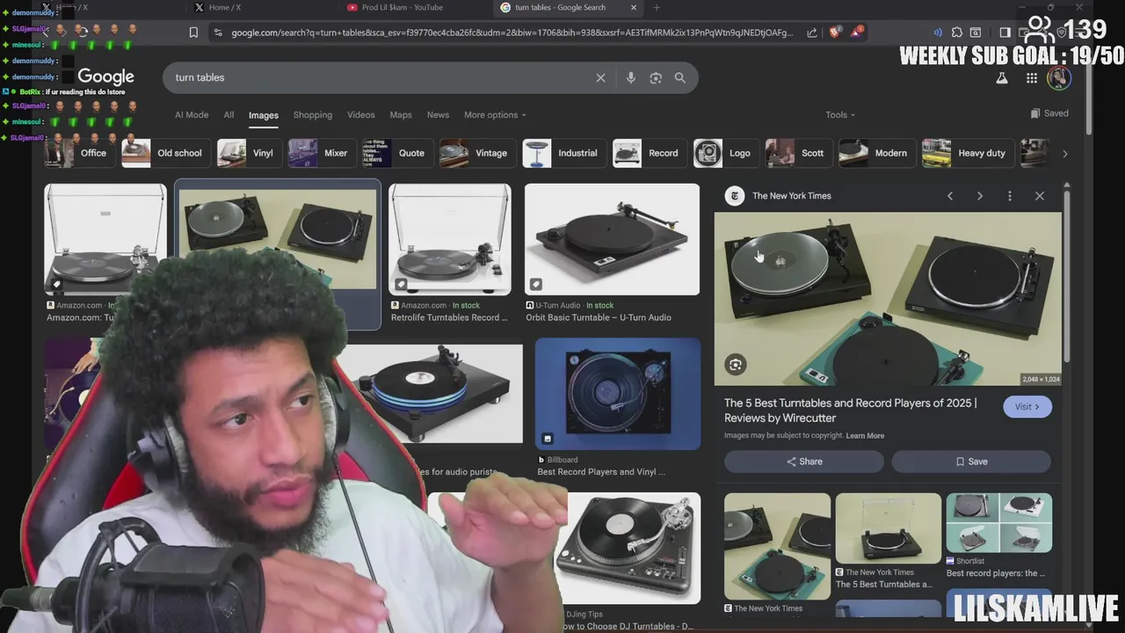Screen dimensions: 1125x633
Task: Switch to the Videos tab
Action: click(x=360, y=115)
